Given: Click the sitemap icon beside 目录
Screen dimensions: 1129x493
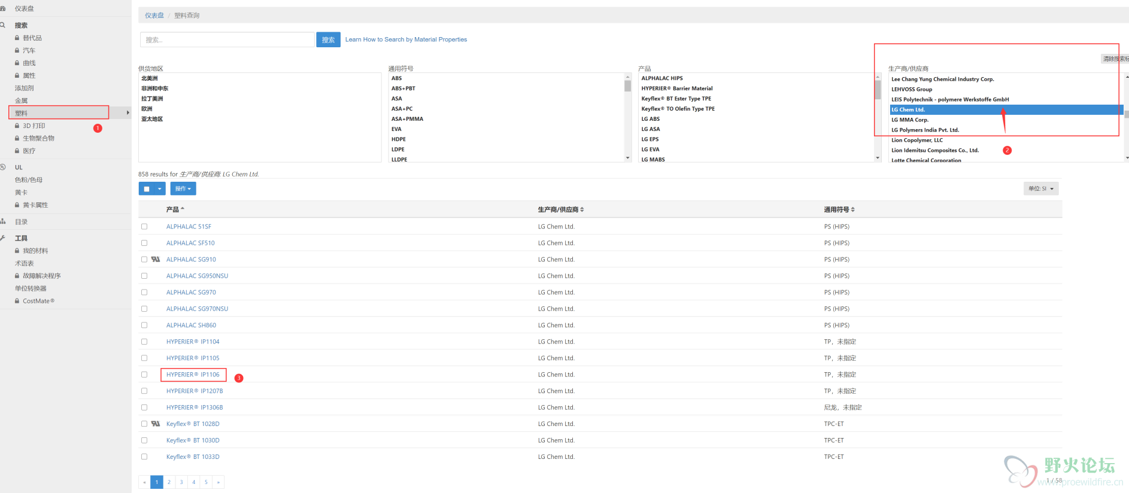Looking at the screenshot, I should click(3, 221).
